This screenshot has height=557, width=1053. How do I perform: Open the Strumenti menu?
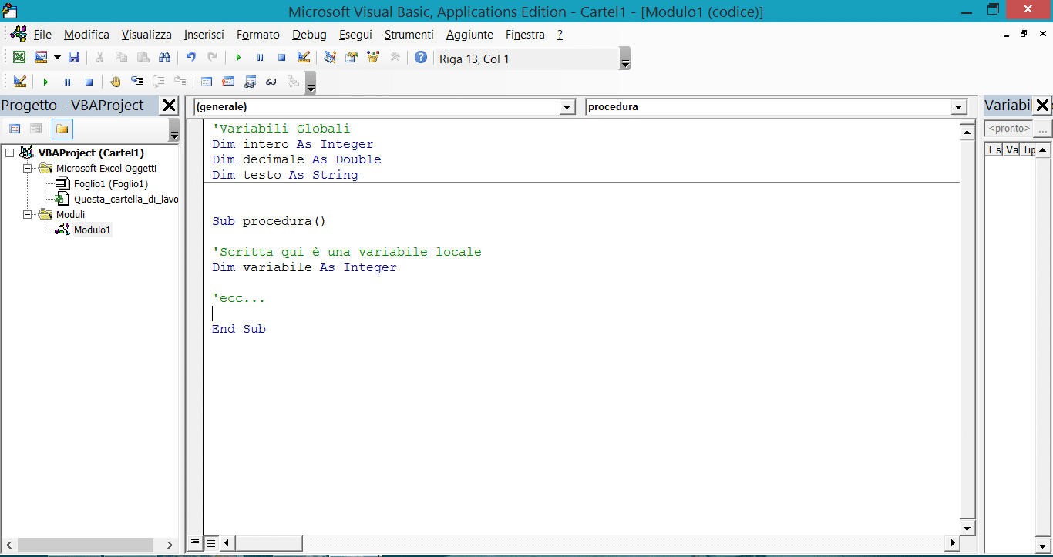[x=409, y=35]
